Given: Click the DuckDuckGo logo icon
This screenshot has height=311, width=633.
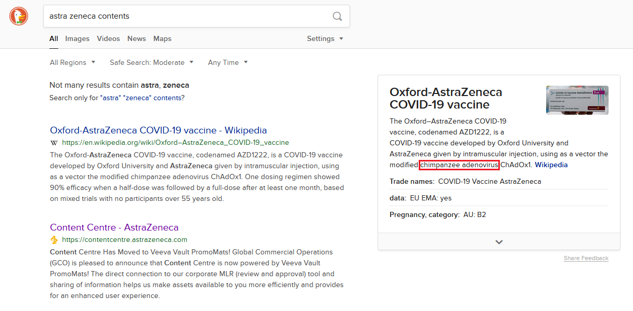Looking at the screenshot, I should click(19, 16).
